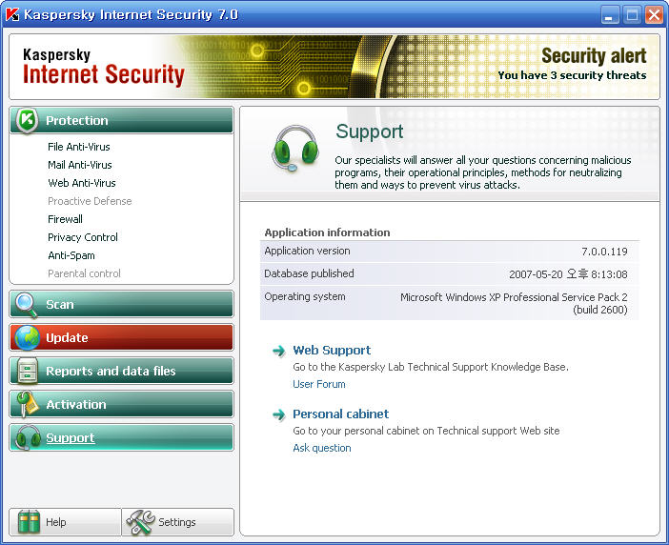Click the Application version label
669x545 pixels.
[x=307, y=251]
